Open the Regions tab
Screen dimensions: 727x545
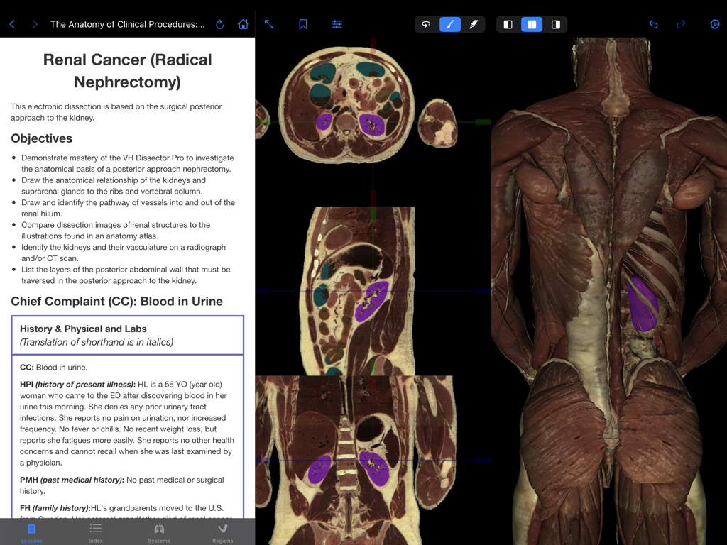pos(222,534)
